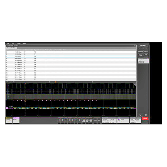Add new Cursors
The height and width of the screenshot is (167, 167).
point(141,48)
